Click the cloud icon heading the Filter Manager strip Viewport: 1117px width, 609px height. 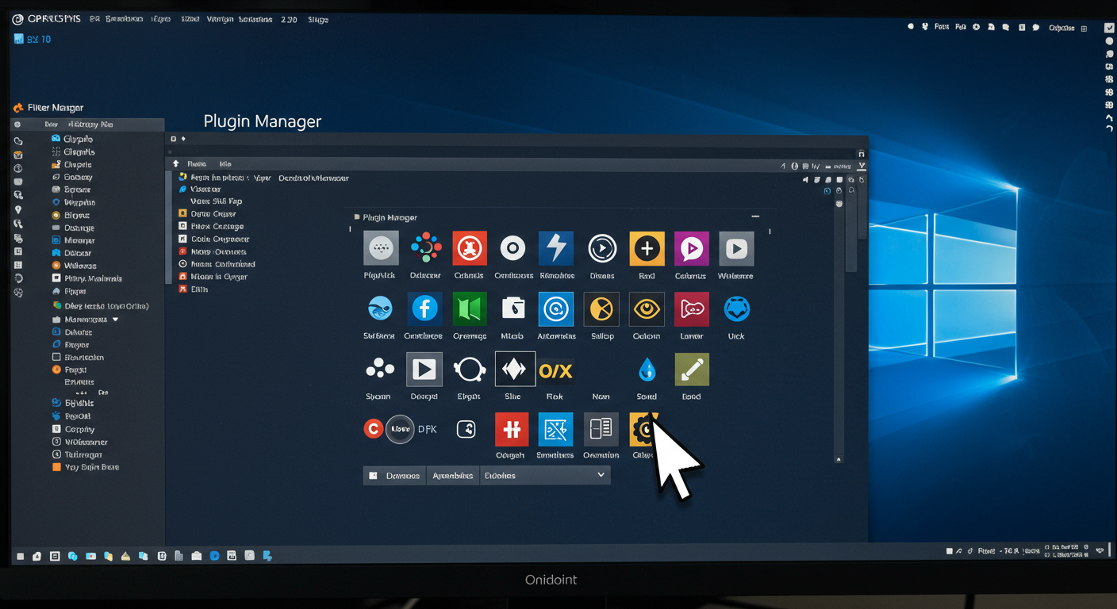[x=18, y=140]
